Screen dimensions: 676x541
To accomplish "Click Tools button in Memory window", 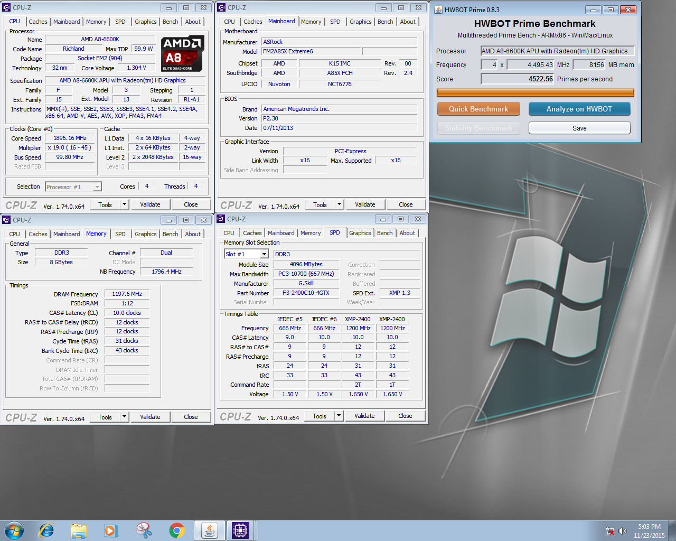I will [105, 417].
